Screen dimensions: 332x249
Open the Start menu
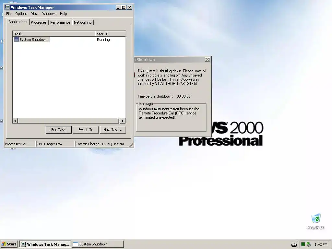pyautogui.click(x=9, y=244)
